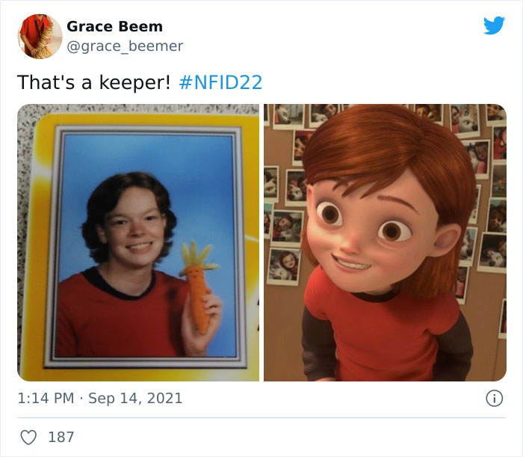
Task: Open the animated red-haired character image
Action: pyautogui.click(x=385, y=242)
